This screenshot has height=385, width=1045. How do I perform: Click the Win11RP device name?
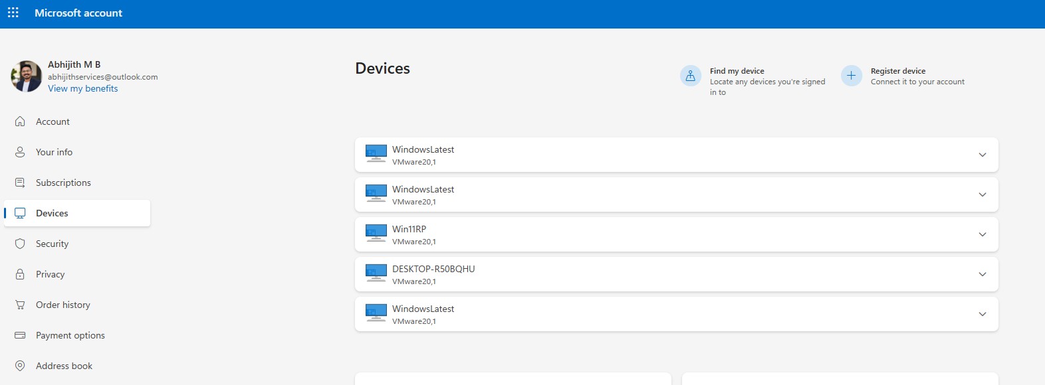[409, 229]
